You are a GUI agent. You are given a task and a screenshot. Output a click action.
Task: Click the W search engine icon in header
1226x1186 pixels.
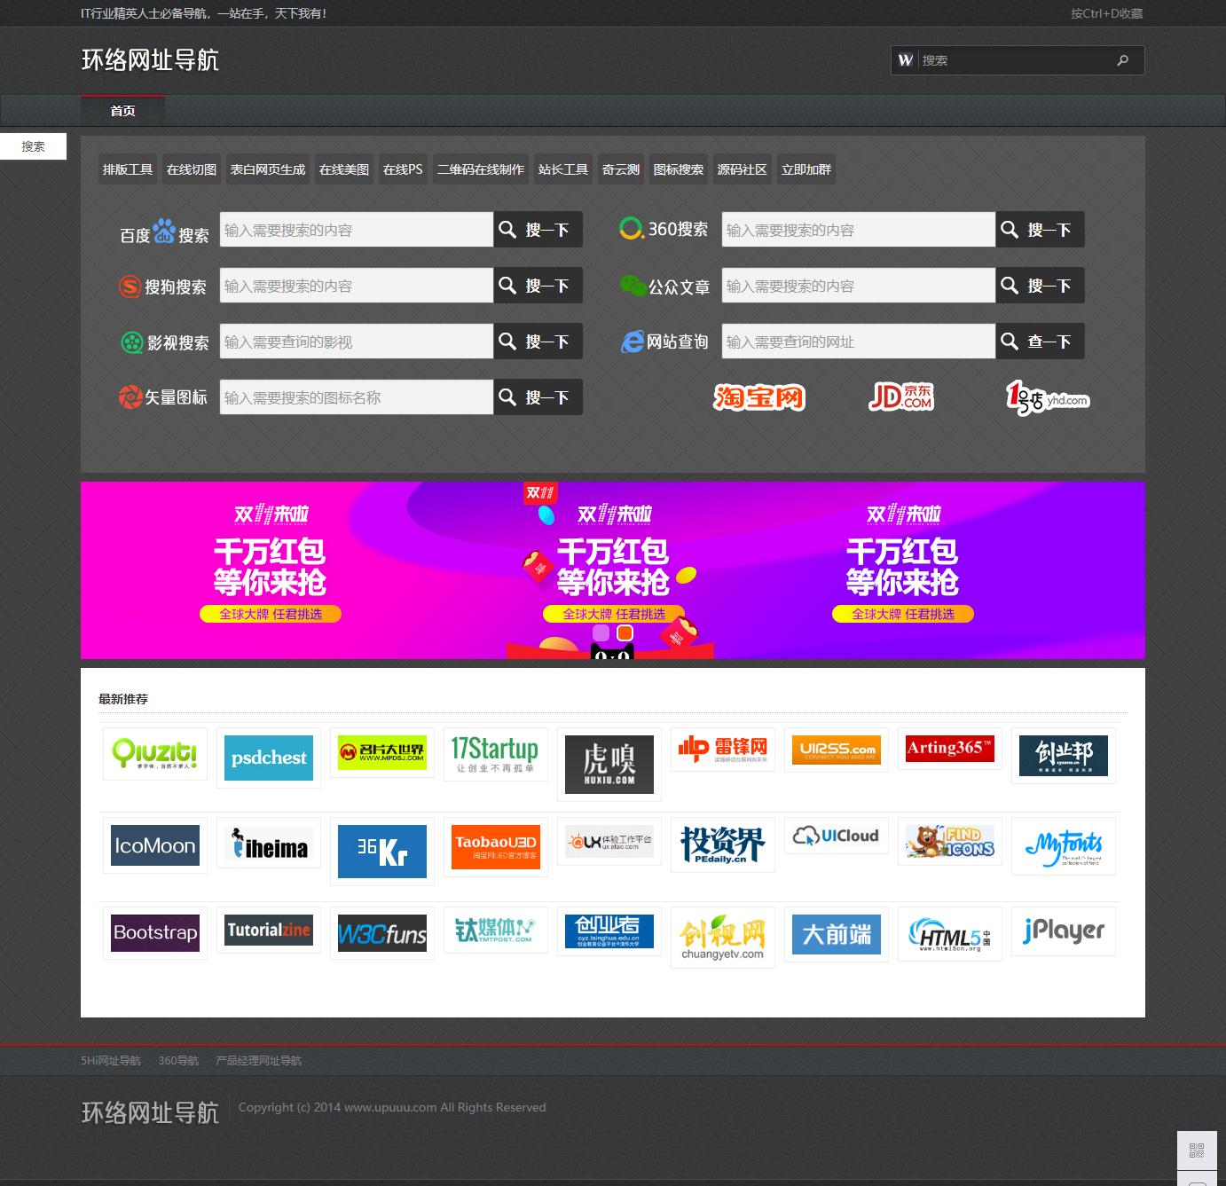[905, 60]
